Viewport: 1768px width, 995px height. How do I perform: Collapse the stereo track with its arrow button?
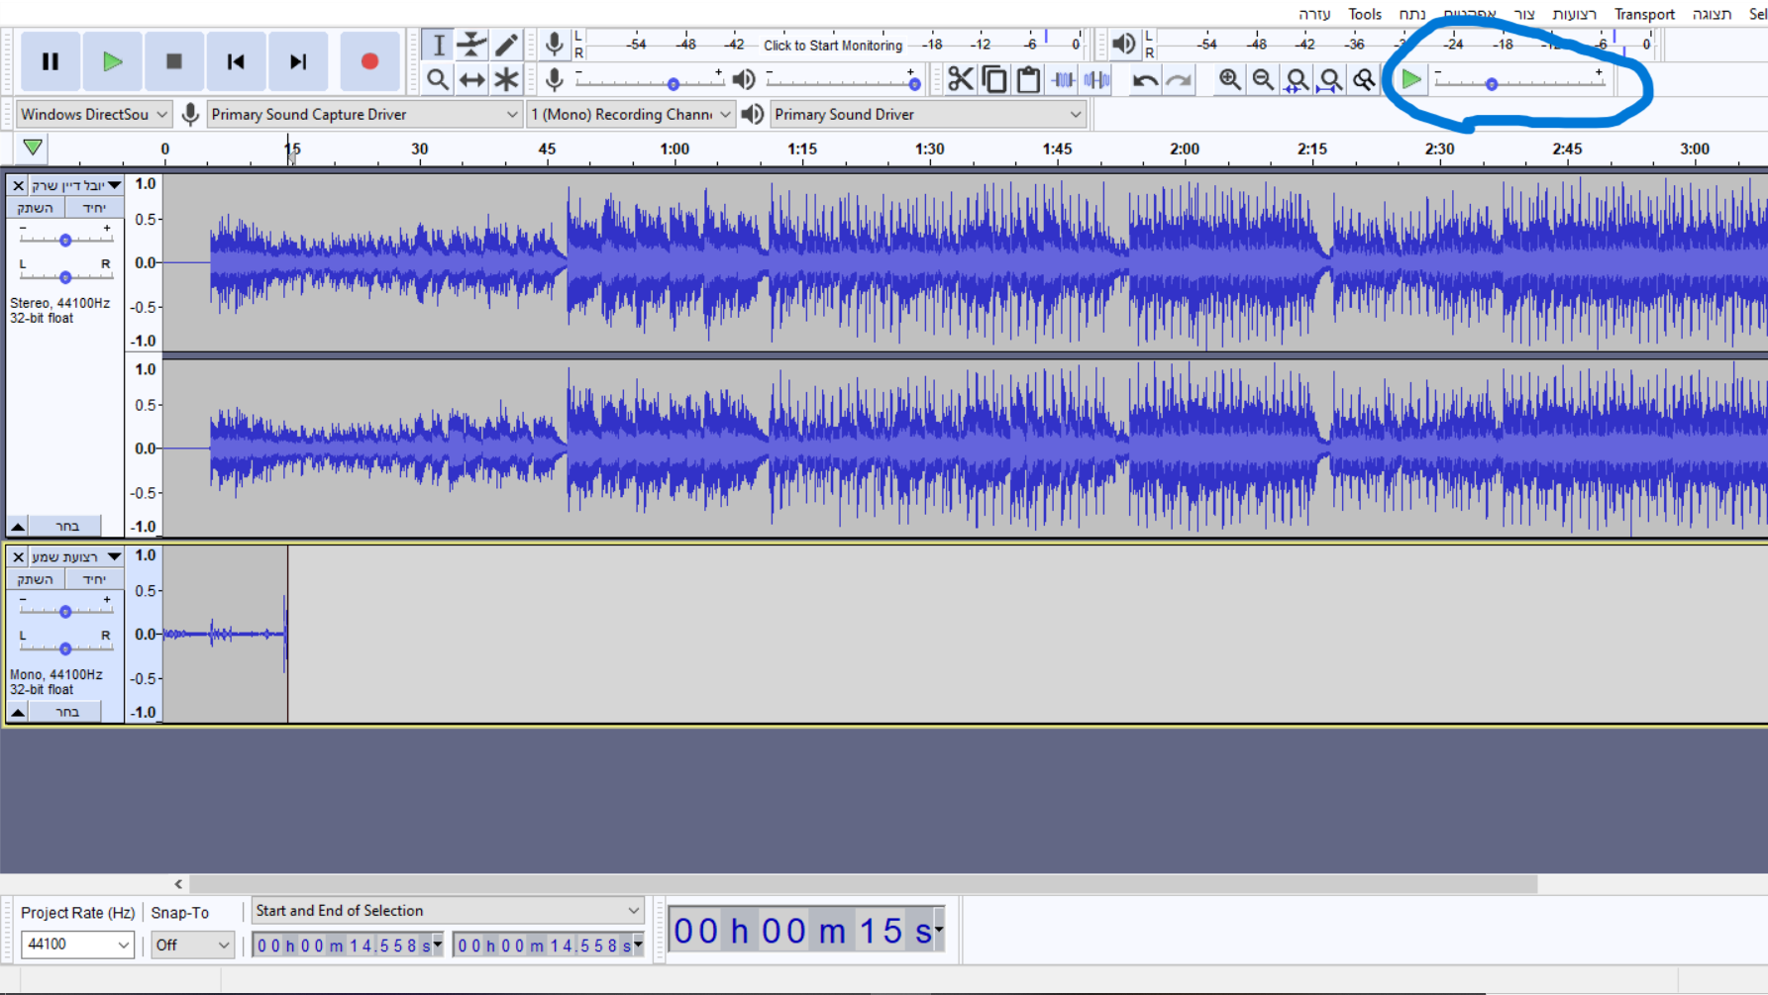click(x=18, y=526)
